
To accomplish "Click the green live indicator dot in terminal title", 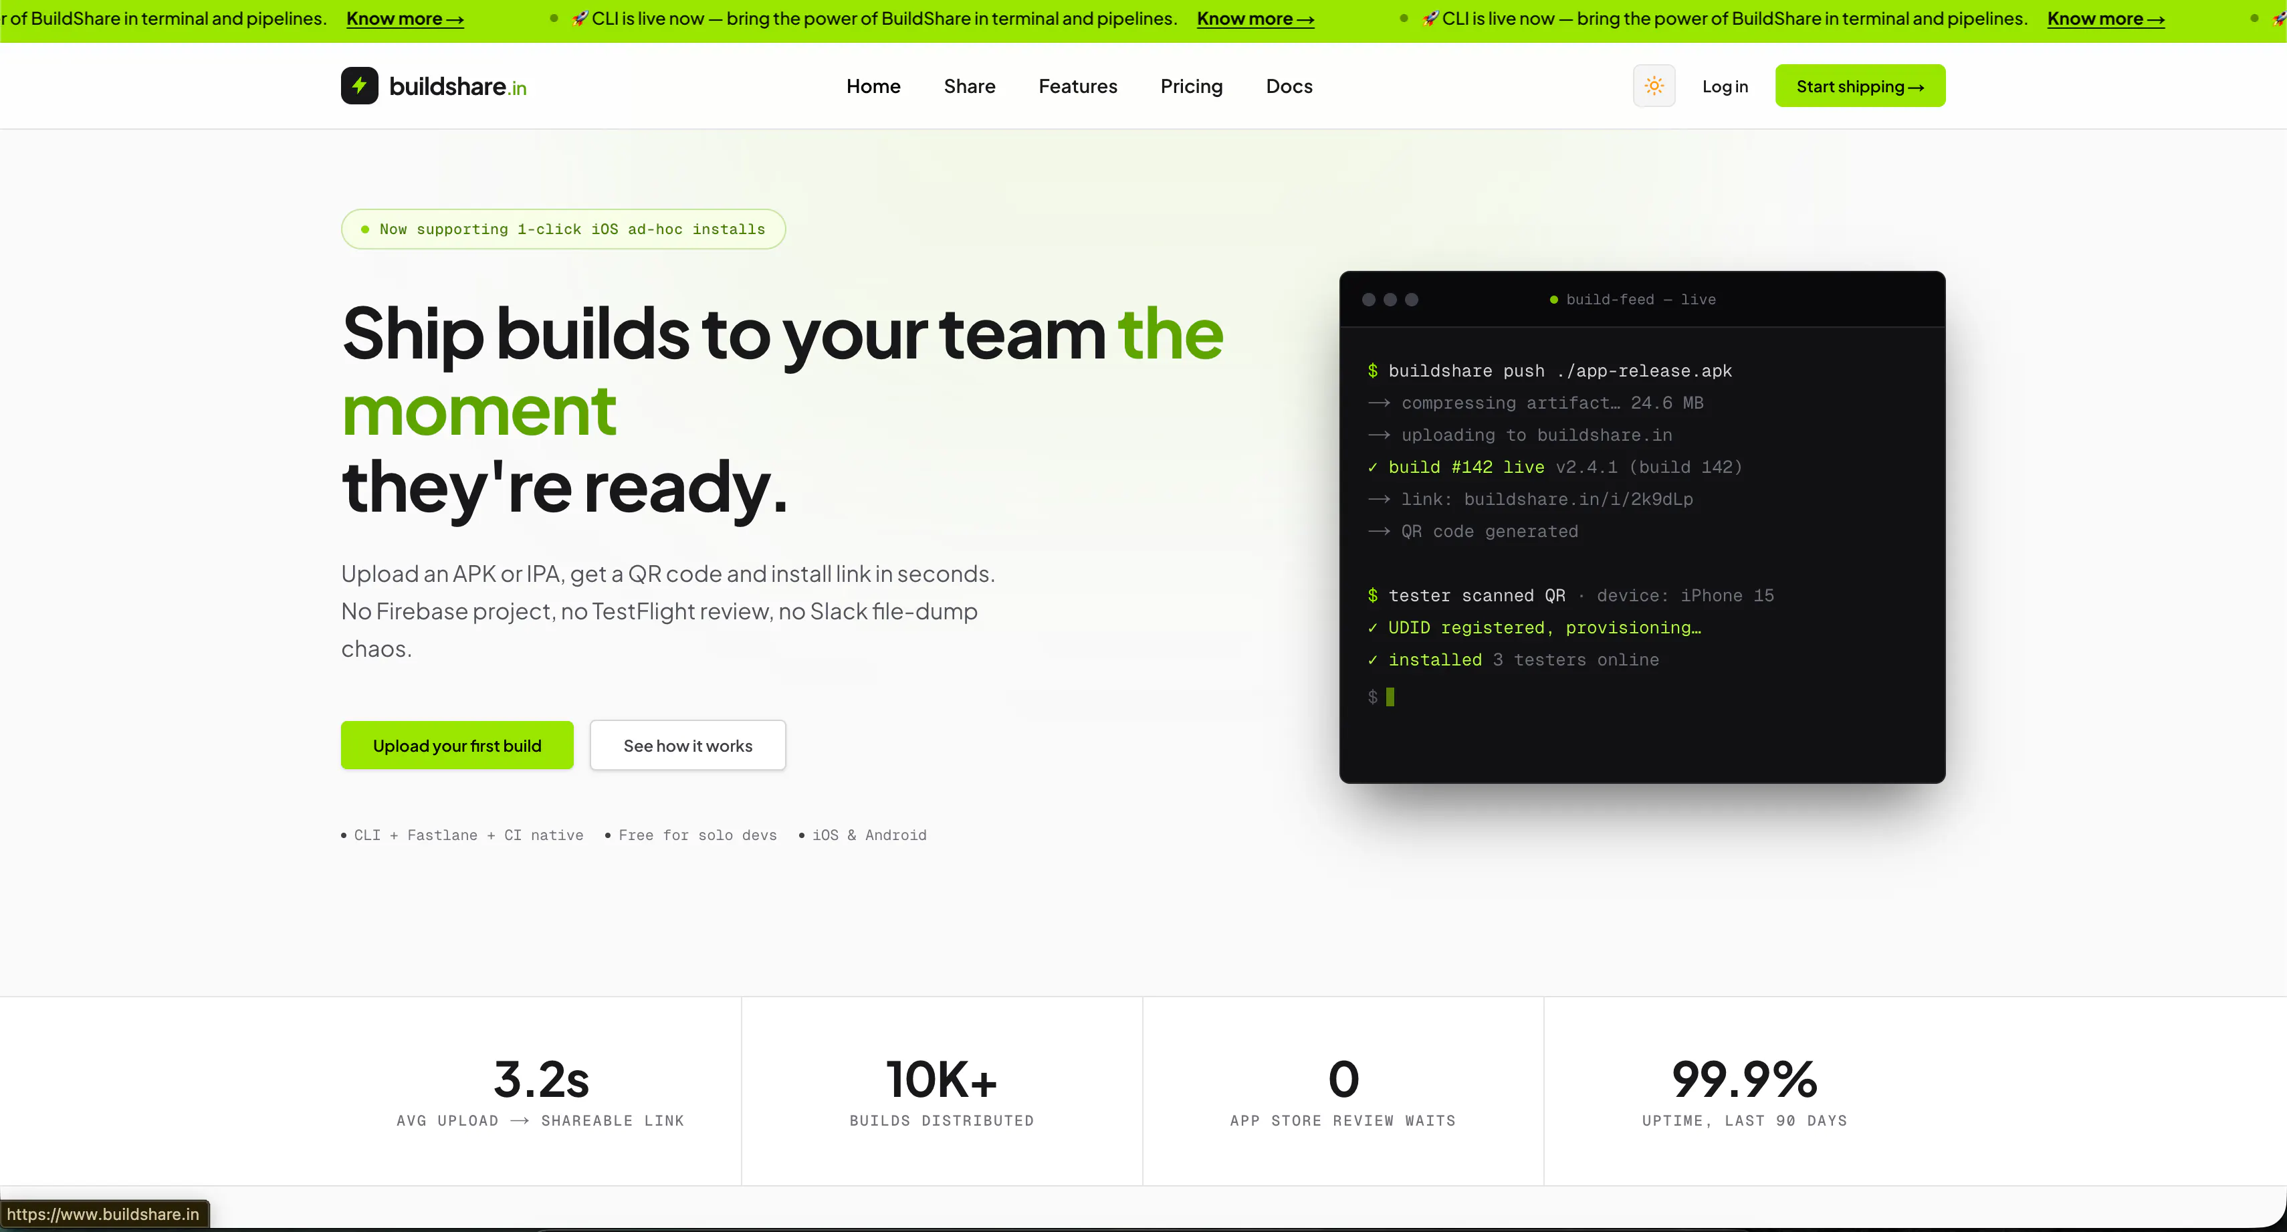I will (1553, 300).
